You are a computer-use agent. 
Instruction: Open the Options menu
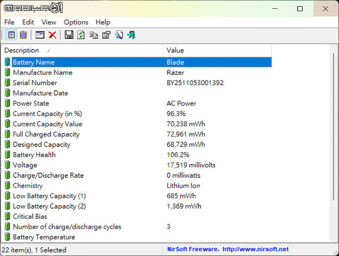point(76,22)
